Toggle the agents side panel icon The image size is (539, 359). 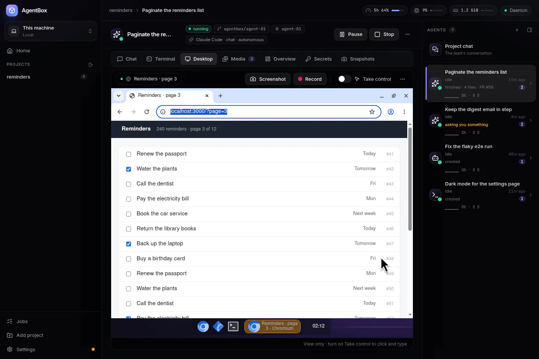coord(530,30)
